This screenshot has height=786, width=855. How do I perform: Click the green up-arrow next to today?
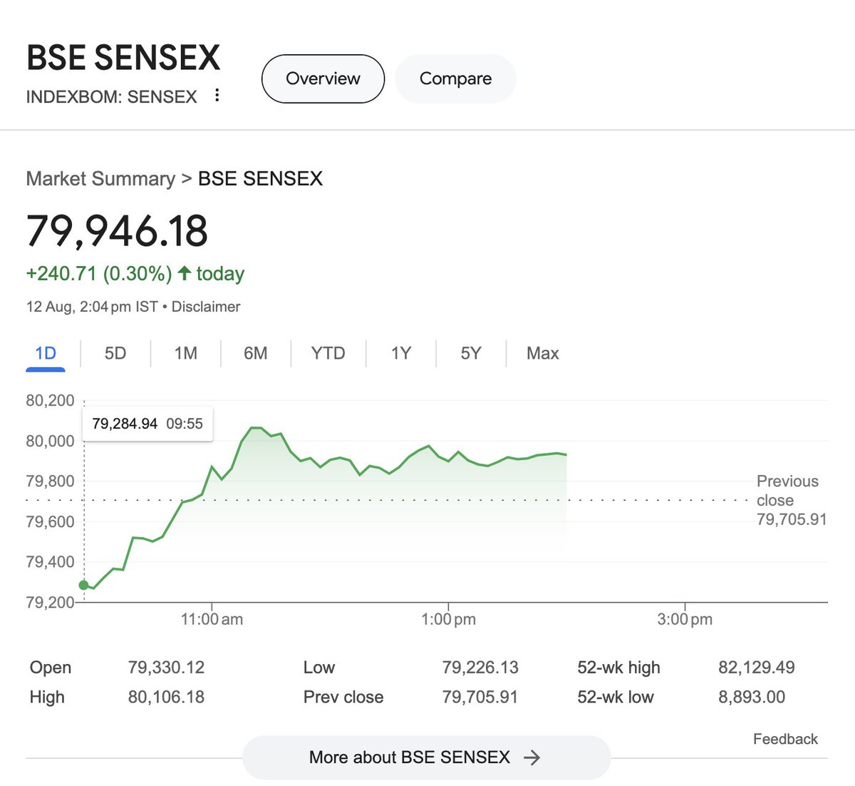tap(185, 272)
